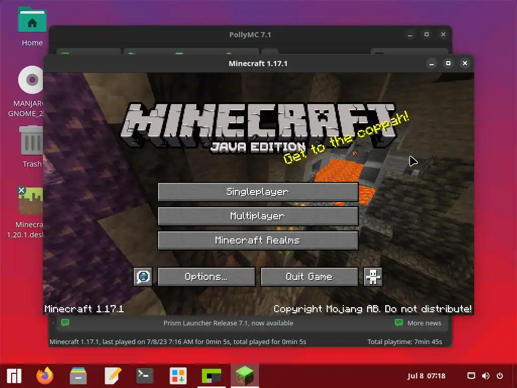
Task: Click the Minecraft 1.17.1 last played status text
Action: (x=178, y=342)
